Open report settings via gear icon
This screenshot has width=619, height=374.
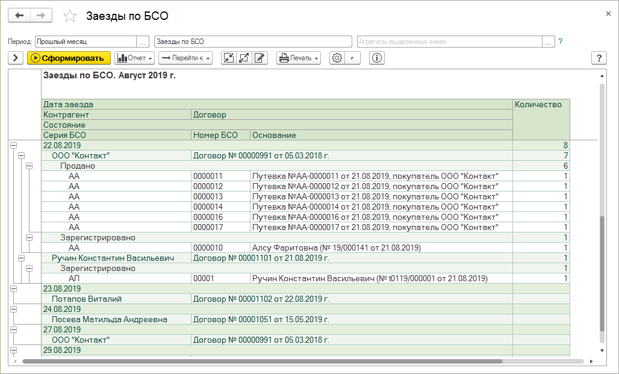coord(337,58)
